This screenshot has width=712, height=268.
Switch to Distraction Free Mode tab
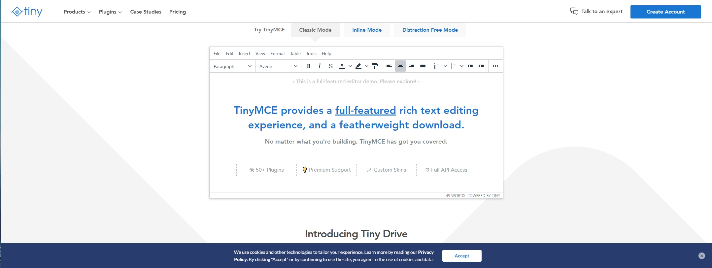[x=430, y=30]
